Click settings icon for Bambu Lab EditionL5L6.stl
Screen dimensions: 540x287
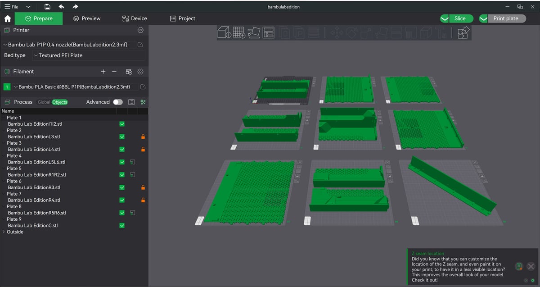tap(133, 162)
